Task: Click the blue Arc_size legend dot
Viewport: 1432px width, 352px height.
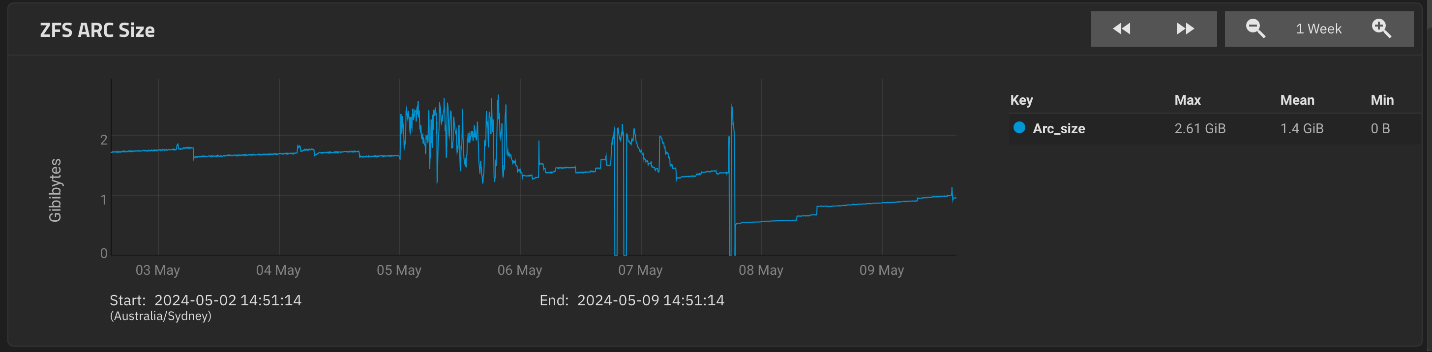Action: tap(1019, 128)
